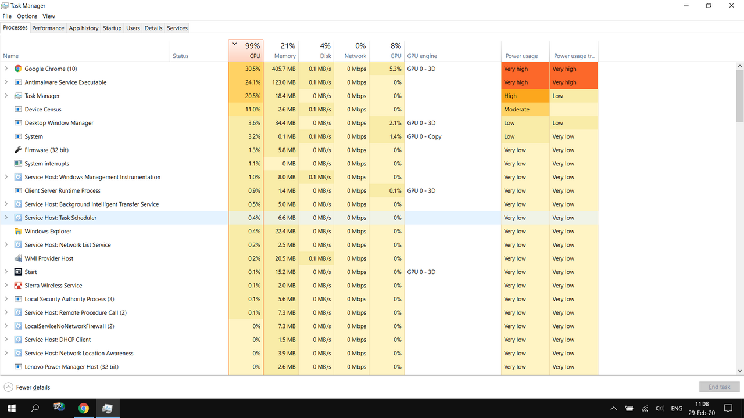This screenshot has width=744, height=418.
Task: Click the Google Chrome process icon
Action: tap(18, 69)
